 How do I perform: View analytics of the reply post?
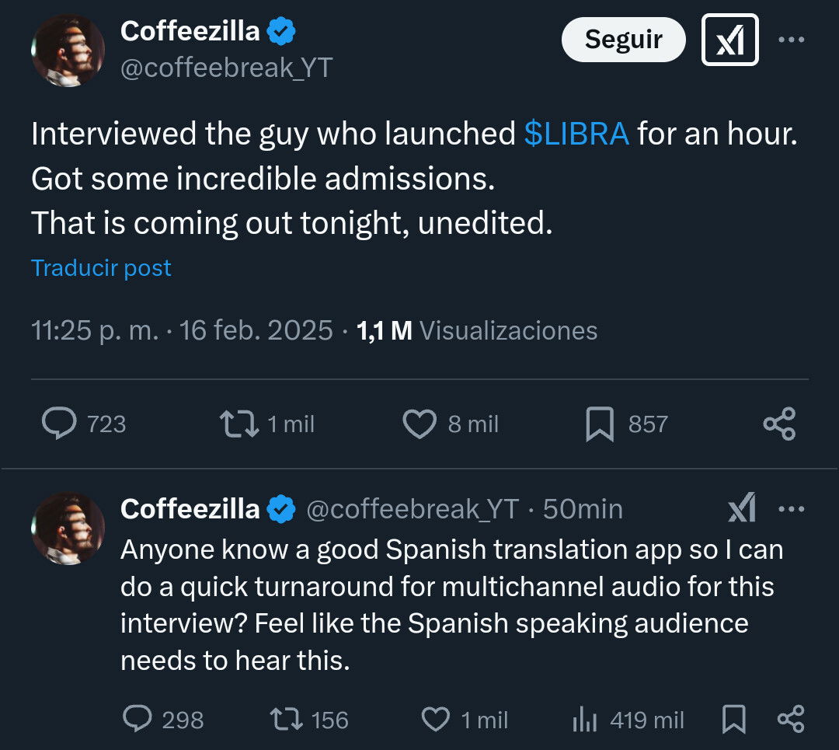click(x=584, y=720)
